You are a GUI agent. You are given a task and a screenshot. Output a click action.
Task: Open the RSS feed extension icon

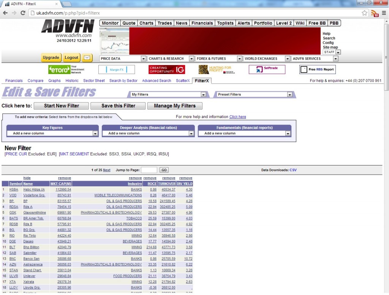tap(375, 13)
